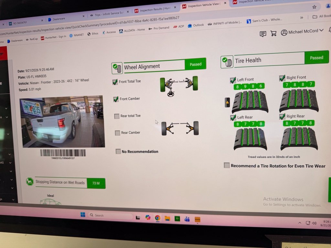Open the green taskbar app icon
Screen dimensions: 331x248
tap(177, 219)
